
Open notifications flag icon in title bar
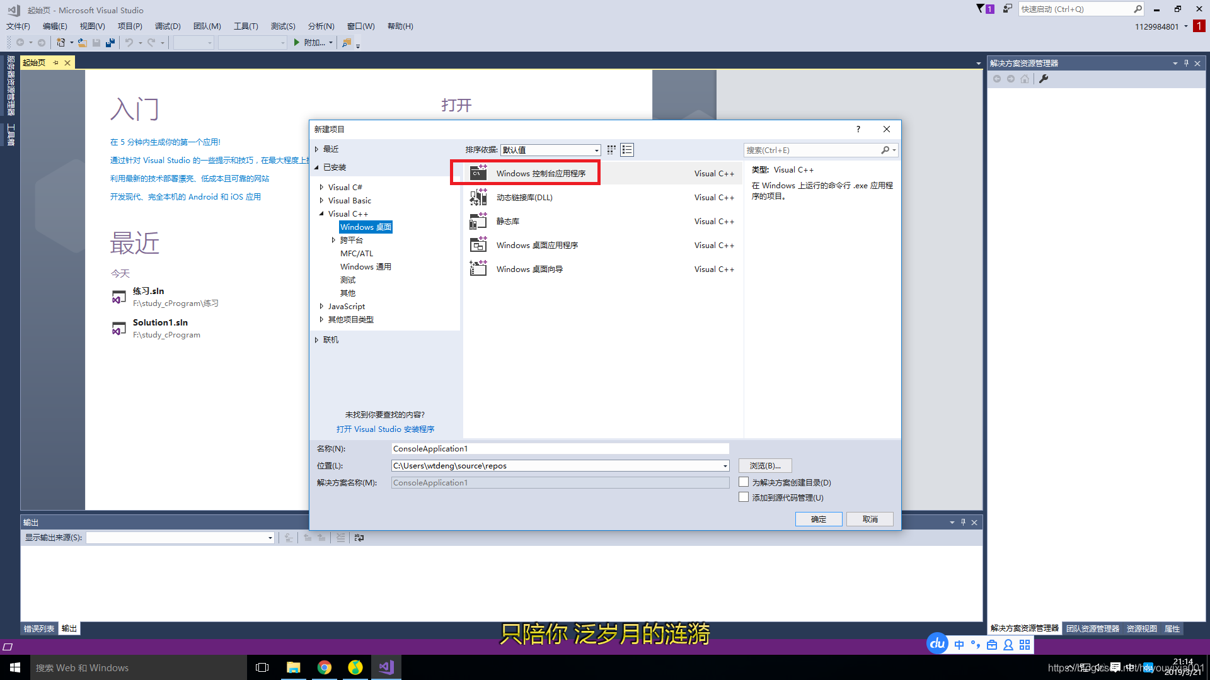[981, 9]
